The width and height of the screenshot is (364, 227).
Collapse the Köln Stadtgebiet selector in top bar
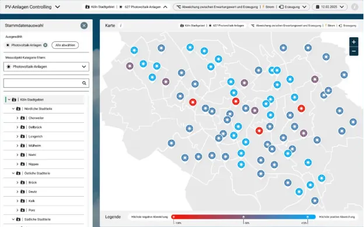pyautogui.click(x=165, y=7)
